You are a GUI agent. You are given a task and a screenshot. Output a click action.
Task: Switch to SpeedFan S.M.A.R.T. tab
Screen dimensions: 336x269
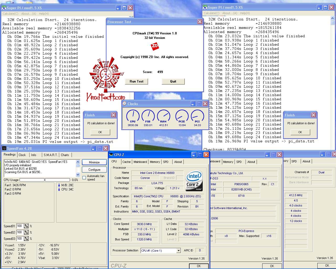coord(51,155)
